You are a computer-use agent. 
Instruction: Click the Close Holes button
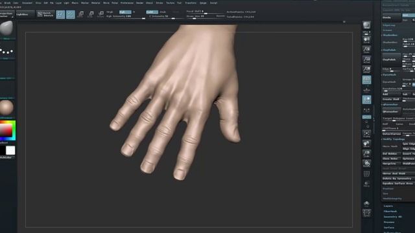click(x=392, y=159)
